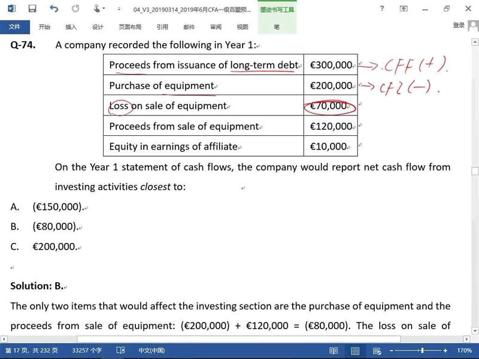
Task: Open word count 33257 个字
Action: [x=87, y=351]
